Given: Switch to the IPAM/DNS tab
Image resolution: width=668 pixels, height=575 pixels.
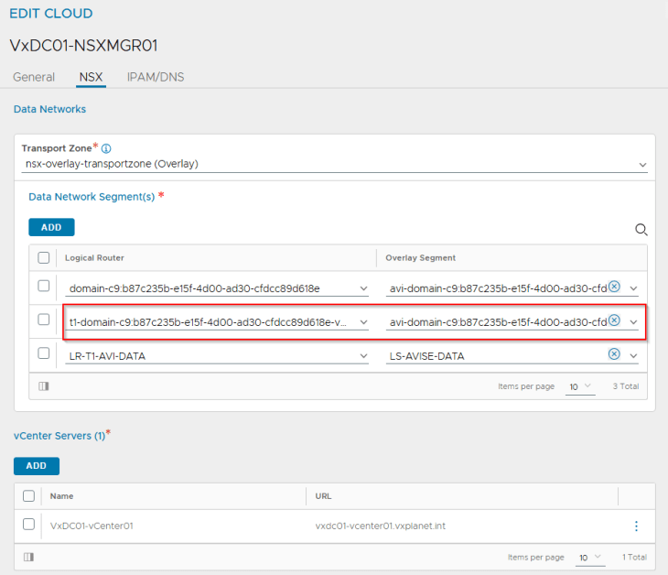Looking at the screenshot, I should [156, 77].
